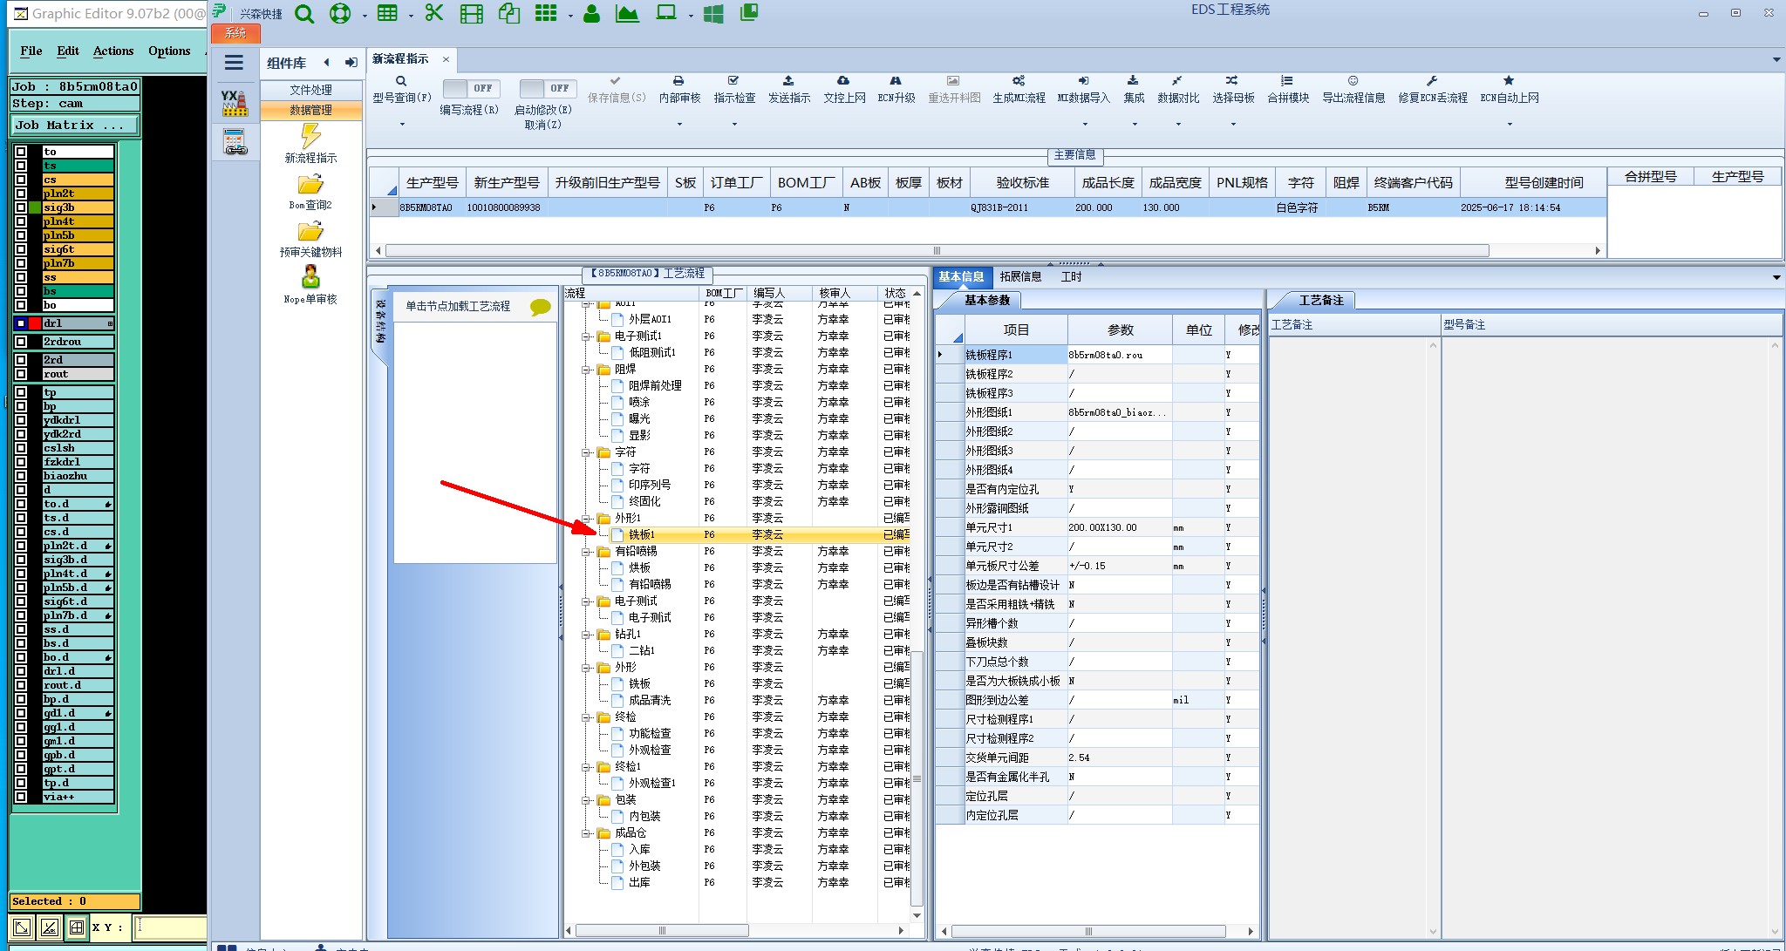Toggle the 编写流程 OFF switch
The image size is (1786, 951).
[x=471, y=88]
